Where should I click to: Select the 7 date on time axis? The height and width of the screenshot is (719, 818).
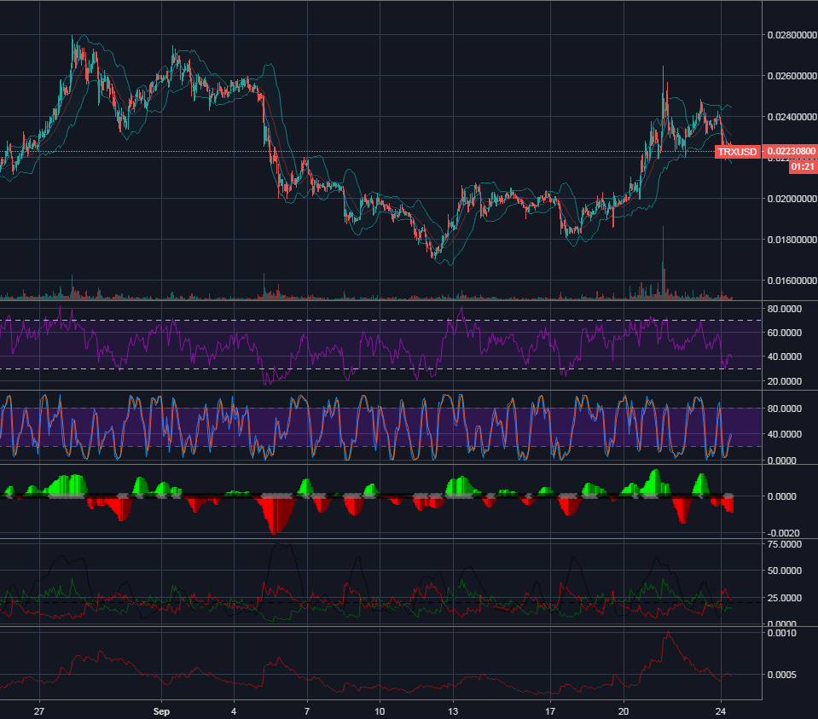point(307,711)
